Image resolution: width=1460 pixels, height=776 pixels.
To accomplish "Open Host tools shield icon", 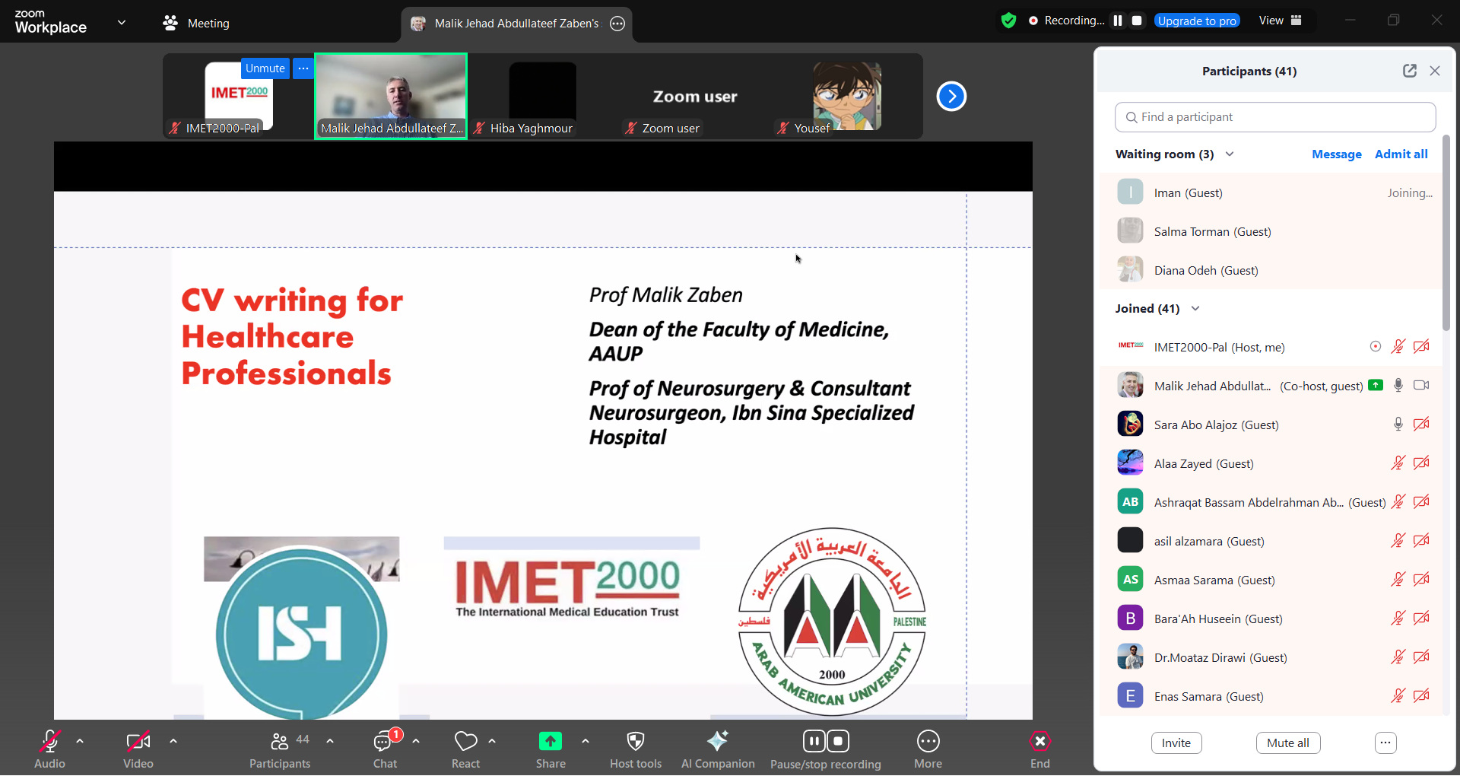I will (x=635, y=741).
